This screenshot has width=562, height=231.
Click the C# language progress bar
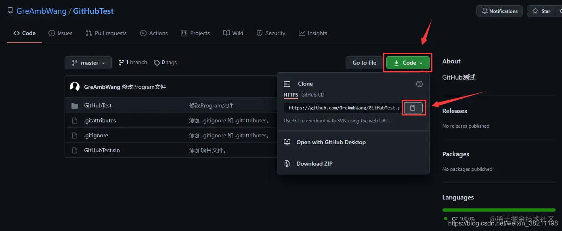(499, 210)
